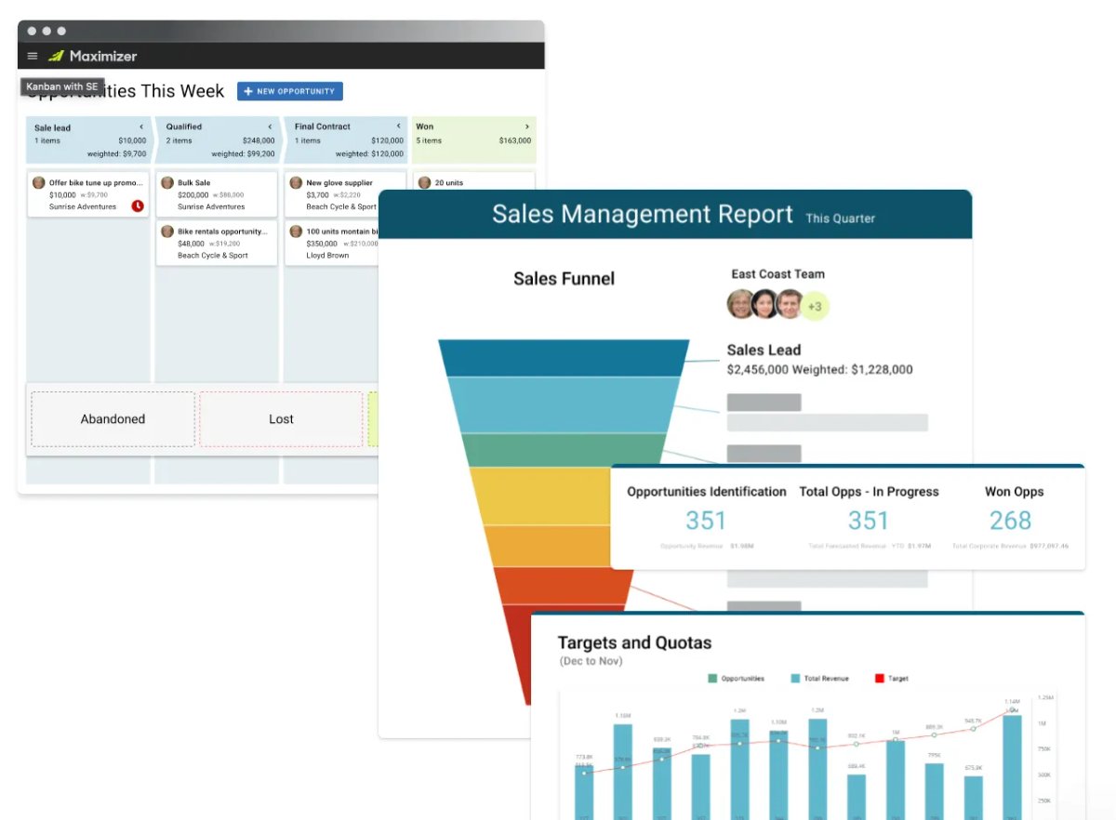Click the This Quarter label in report header
The width and height of the screenshot is (1116, 820).
tap(841, 218)
